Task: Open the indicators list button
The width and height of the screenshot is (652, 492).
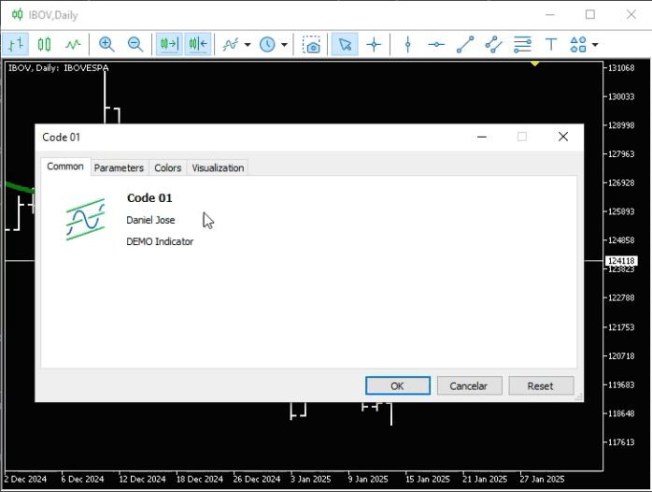Action: (231, 44)
